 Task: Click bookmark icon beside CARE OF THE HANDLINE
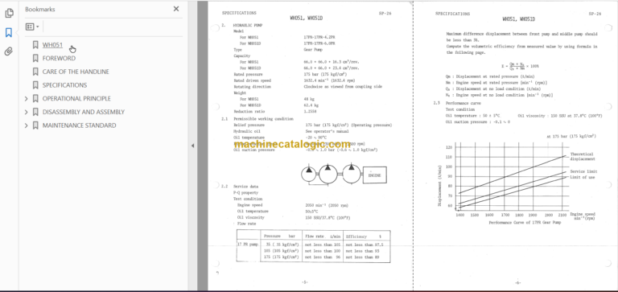[x=35, y=72]
